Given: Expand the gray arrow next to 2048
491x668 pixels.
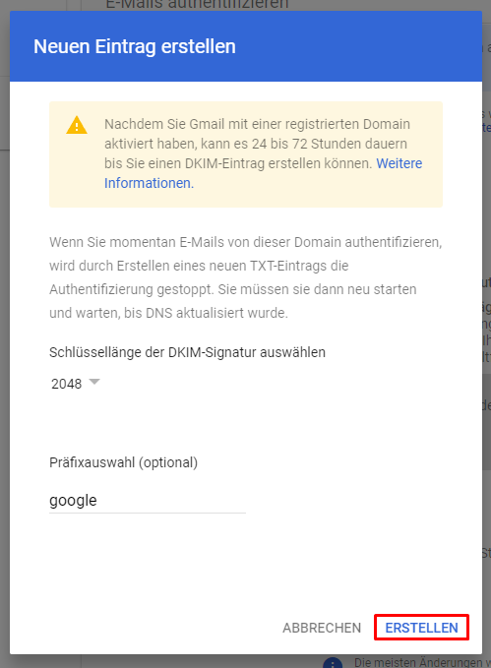Looking at the screenshot, I should [x=94, y=382].
